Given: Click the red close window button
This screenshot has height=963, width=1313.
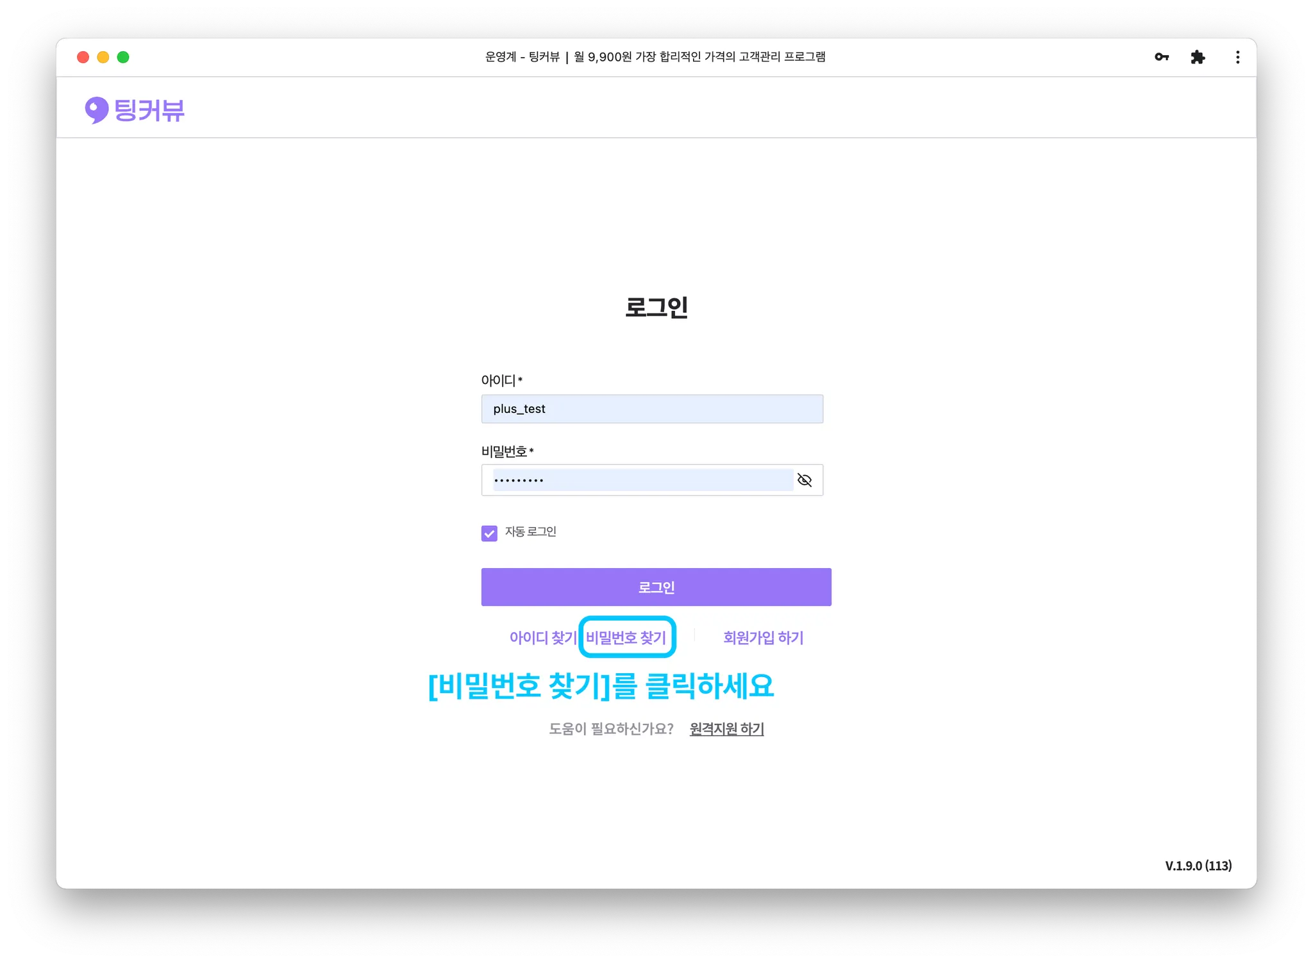Looking at the screenshot, I should click(83, 57).
